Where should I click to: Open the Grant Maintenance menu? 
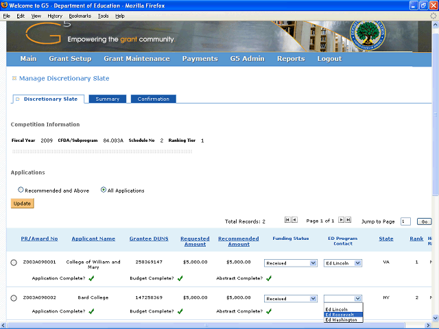click(x=137, y=59)
